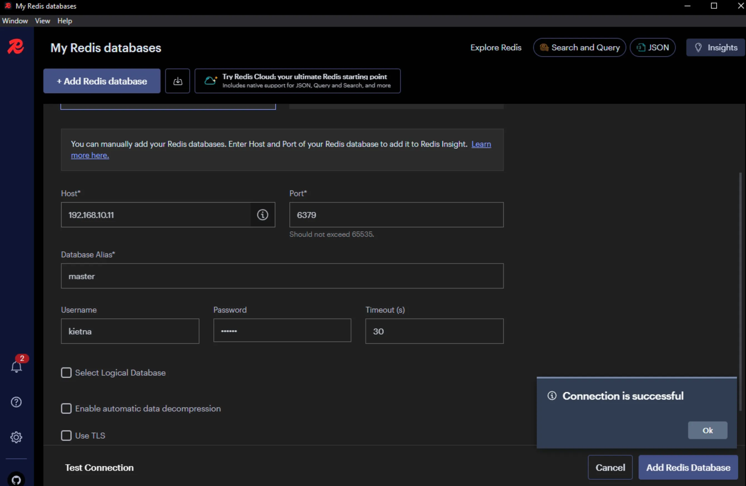The height and width of the screenshot is (486, 746).
Task: Click the Redis Cloud promo cloud icon
Action: (x=211, y=81)
